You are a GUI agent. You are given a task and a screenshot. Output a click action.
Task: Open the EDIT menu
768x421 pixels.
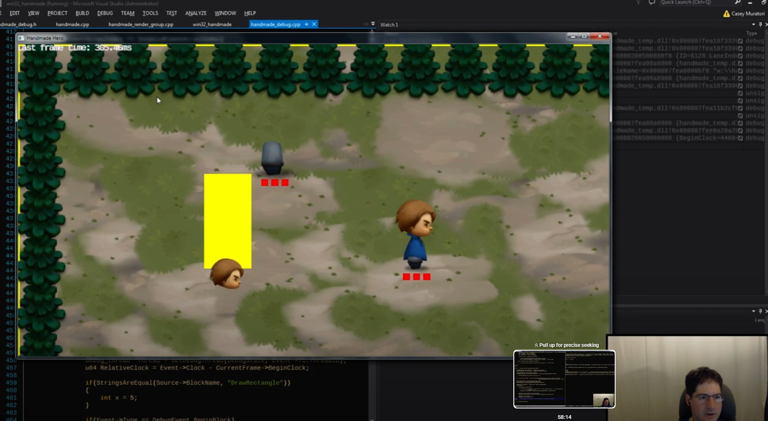click(15, 13)
